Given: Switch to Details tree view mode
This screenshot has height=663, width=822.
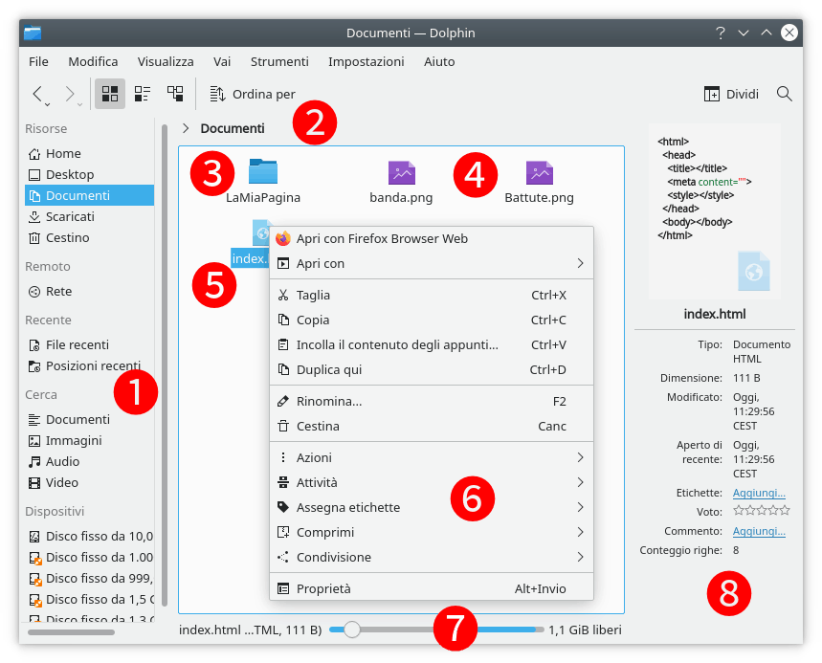Looking at the screenshot, I should pos(175,94).
